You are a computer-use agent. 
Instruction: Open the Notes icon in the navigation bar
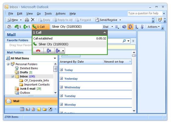click(x=39, y=109)
